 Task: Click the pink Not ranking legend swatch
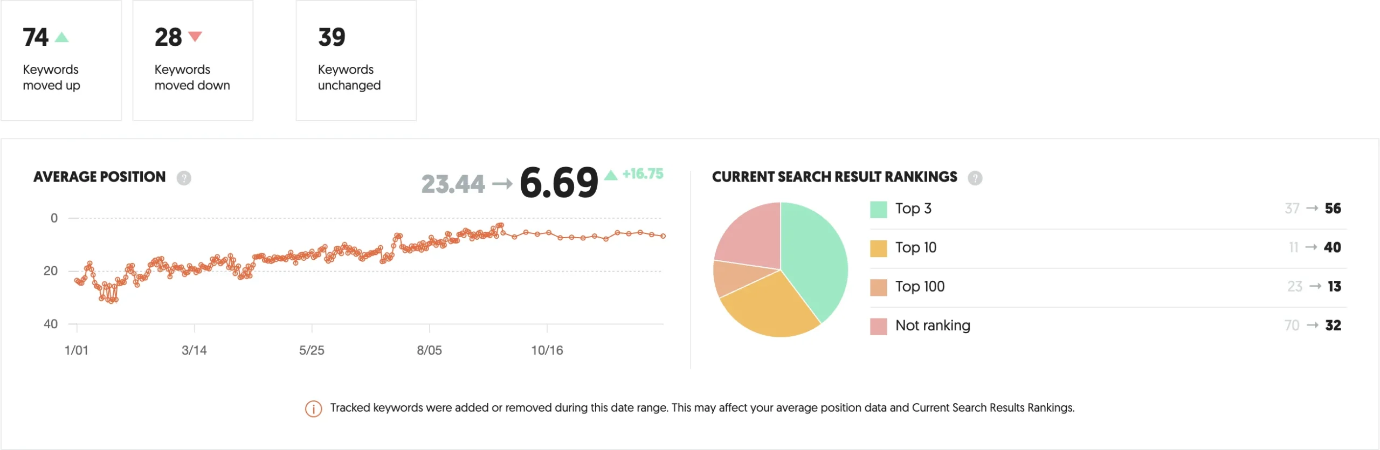[878, 326]
